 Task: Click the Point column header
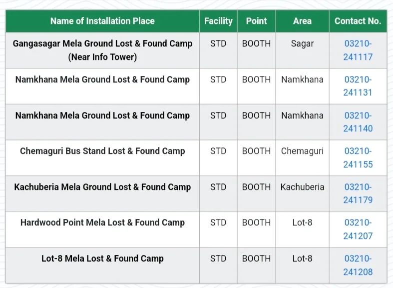(x=256, y=21)
